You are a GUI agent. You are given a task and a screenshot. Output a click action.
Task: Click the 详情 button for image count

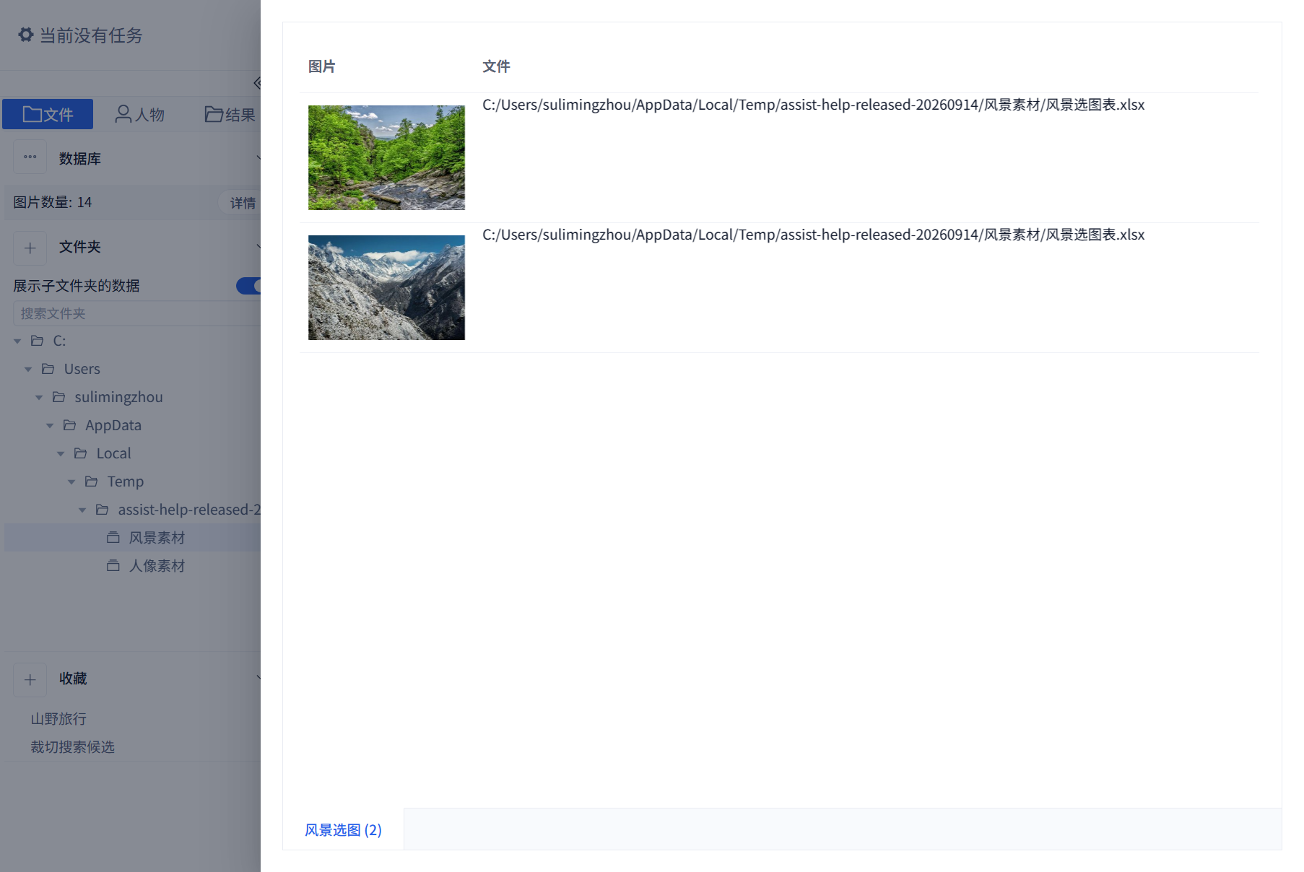[242, 203]
